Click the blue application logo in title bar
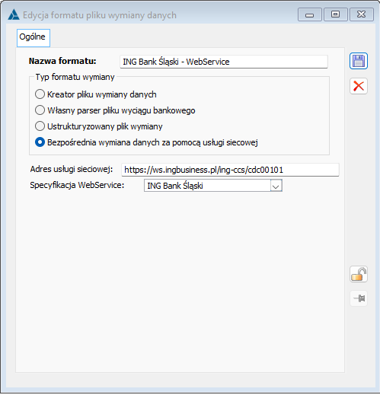The width and height of the screenshot is (380, 395). [x=14, y=14]
